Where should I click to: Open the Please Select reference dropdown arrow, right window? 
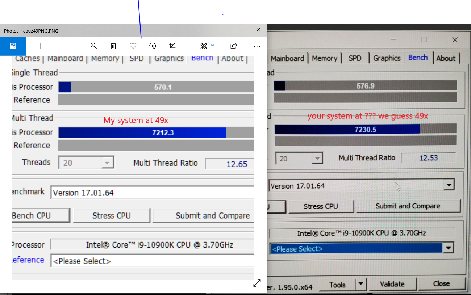click(x=449, y=248)
